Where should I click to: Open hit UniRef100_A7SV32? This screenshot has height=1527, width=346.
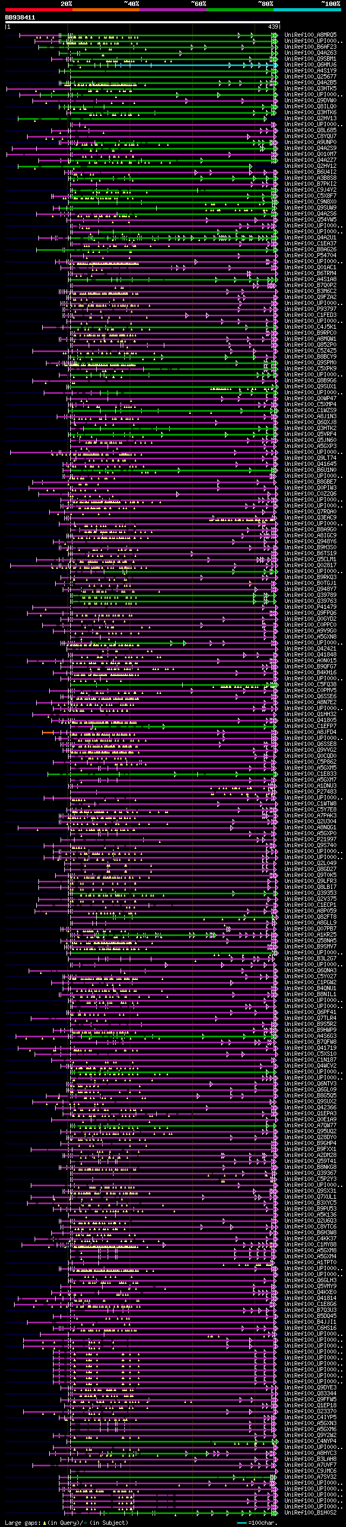(x=310, y=1477)
